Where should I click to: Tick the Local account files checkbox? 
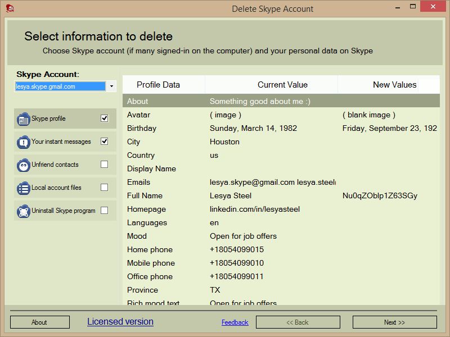click(x=105, y=188)
